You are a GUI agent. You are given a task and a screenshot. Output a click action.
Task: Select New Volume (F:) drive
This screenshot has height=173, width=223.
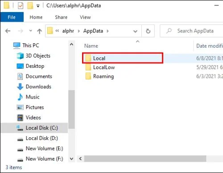45,159
